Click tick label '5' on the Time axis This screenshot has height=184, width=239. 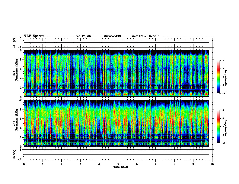118,164
